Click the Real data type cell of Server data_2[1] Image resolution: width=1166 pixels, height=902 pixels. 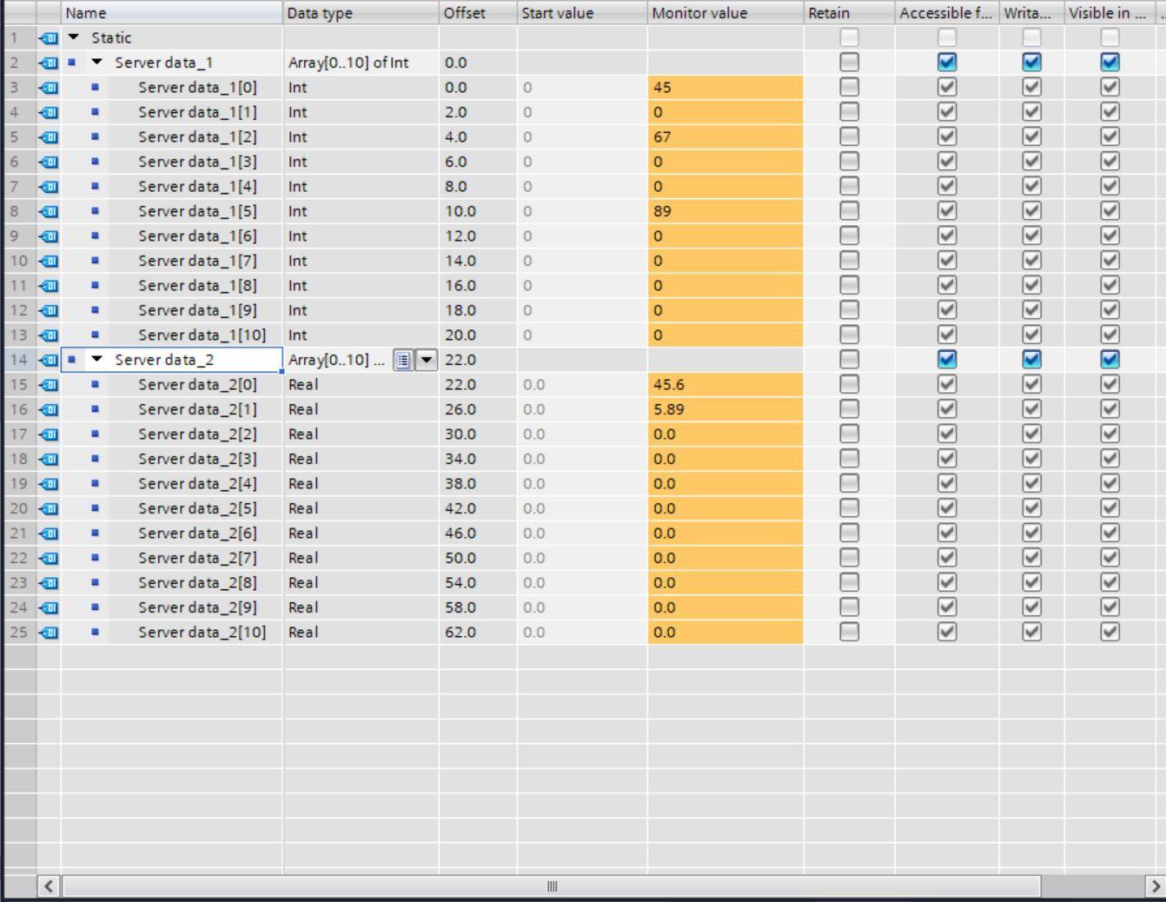pyautogui.click(x=361, y=409)
